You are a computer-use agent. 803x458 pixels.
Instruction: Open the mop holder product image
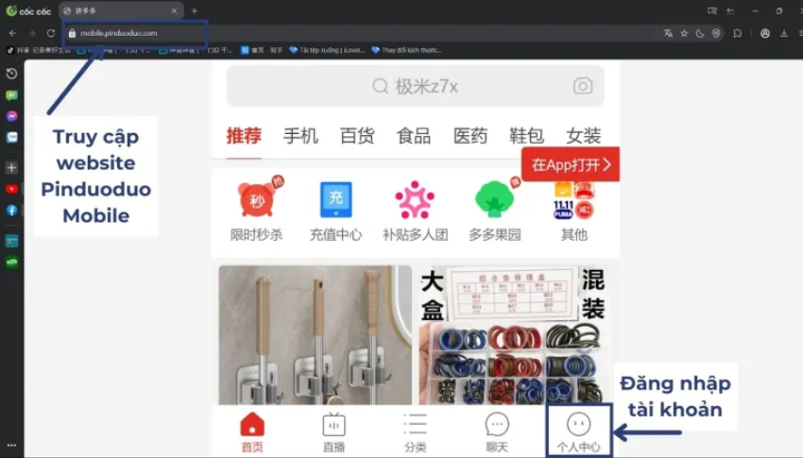pos(315,335)
